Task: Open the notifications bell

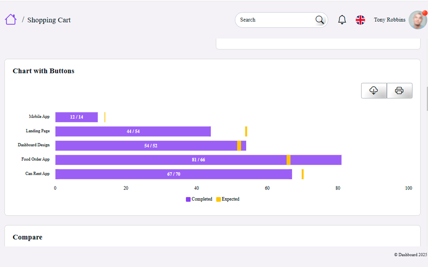Action: [342, 20]
